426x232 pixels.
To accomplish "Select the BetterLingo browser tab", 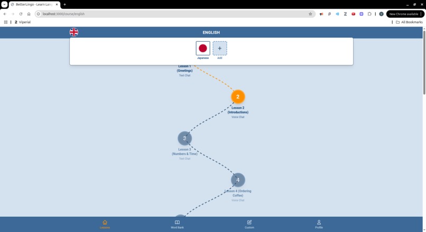I will [x=34, y=5].
